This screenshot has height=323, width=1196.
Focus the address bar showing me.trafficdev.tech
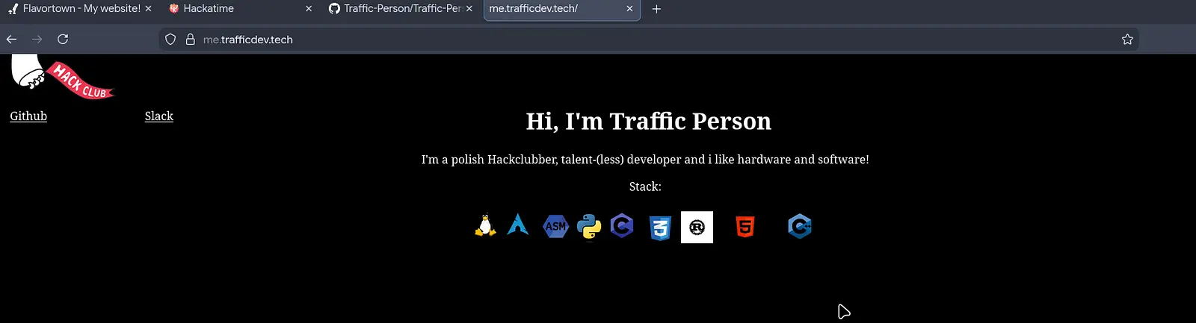tap(649, 40)
